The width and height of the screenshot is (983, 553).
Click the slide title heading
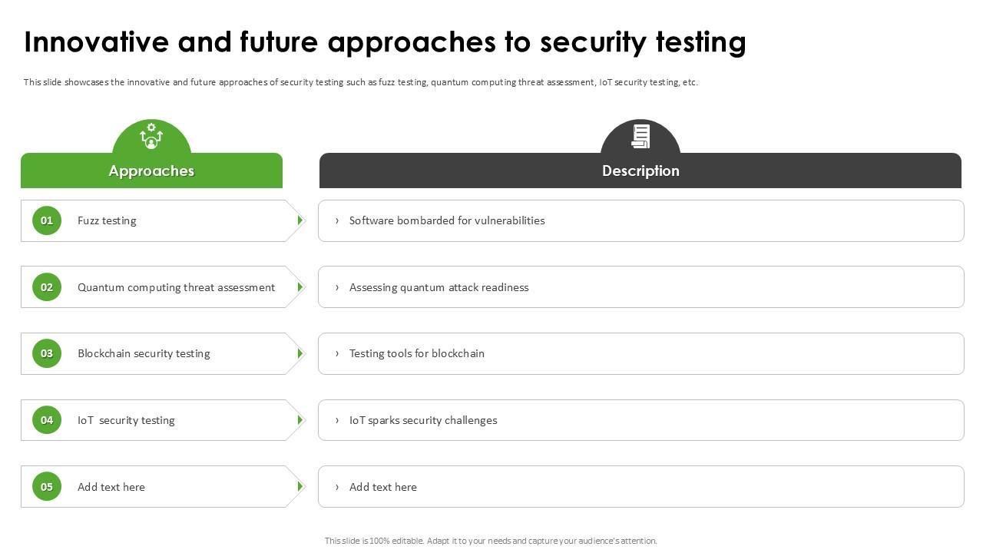tap(385, 42)
